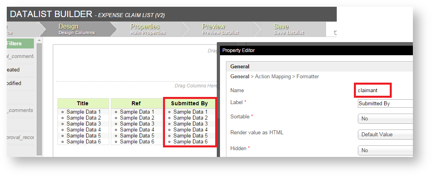This screenshot has height=176, width=432.
Task: Click Sample Data 3 under Submitted By
Action: click(190, 124)
